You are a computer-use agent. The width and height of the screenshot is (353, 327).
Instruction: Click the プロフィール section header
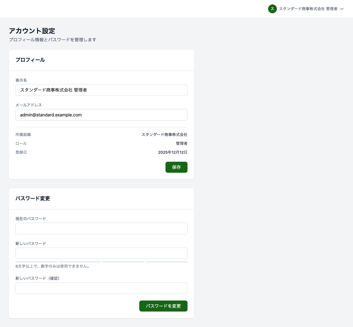pyautogui.click(x=30, y=60)
